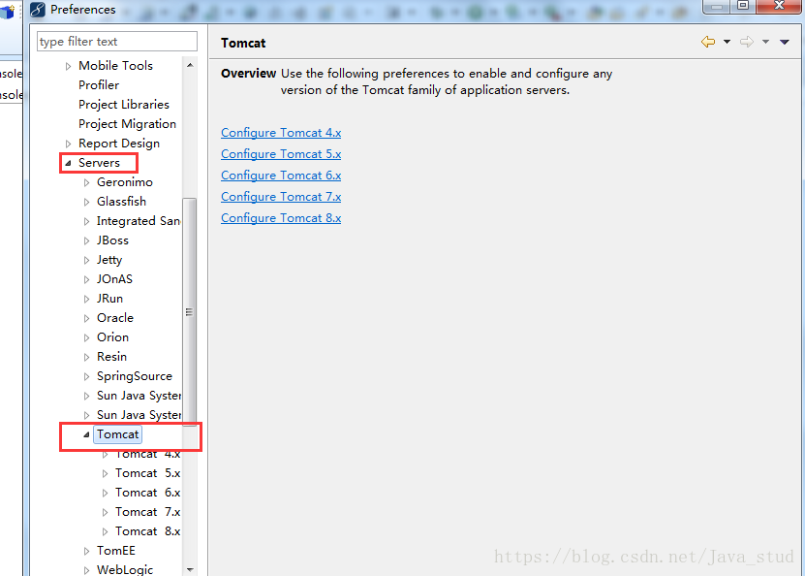Screen dimensions: 805x576
Task: Expand the Jetty server node
Action: pos(87,260)
